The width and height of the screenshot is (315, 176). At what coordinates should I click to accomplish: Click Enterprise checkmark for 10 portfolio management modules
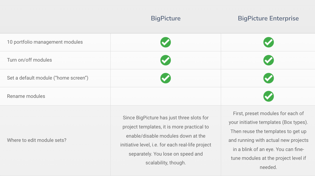[268, 42]
